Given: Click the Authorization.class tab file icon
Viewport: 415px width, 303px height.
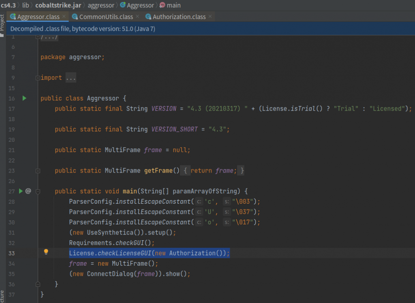Looking at the screenshot, I should [148, 17].
